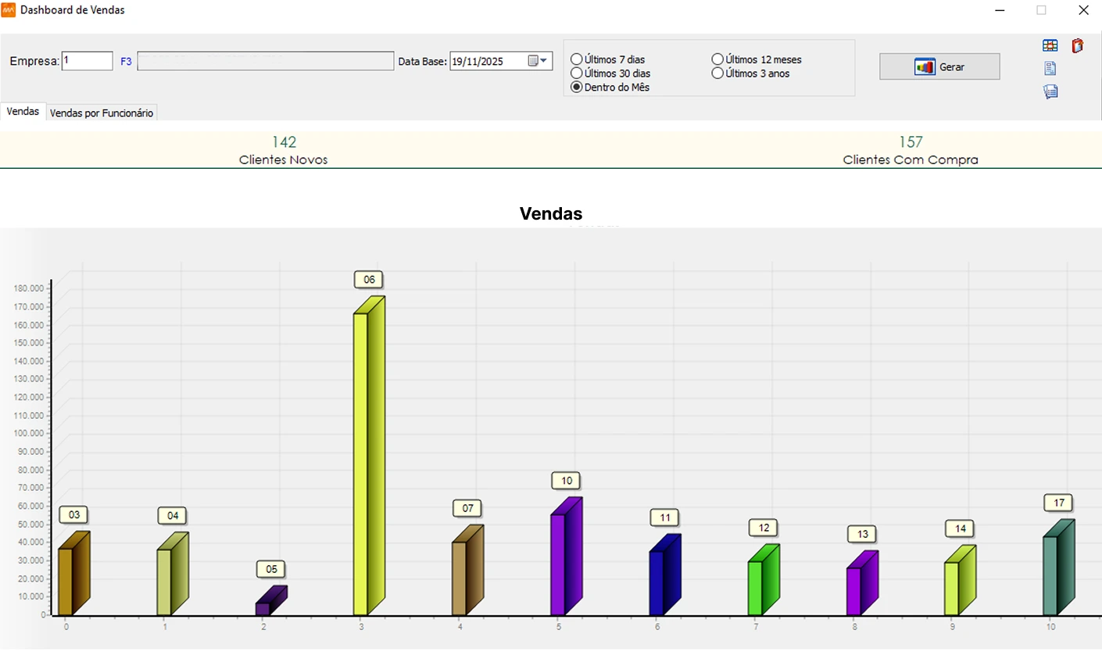Viewport: 1102px width, 666px height.
Task: Click the Empresa code input field
Action: 87,61
